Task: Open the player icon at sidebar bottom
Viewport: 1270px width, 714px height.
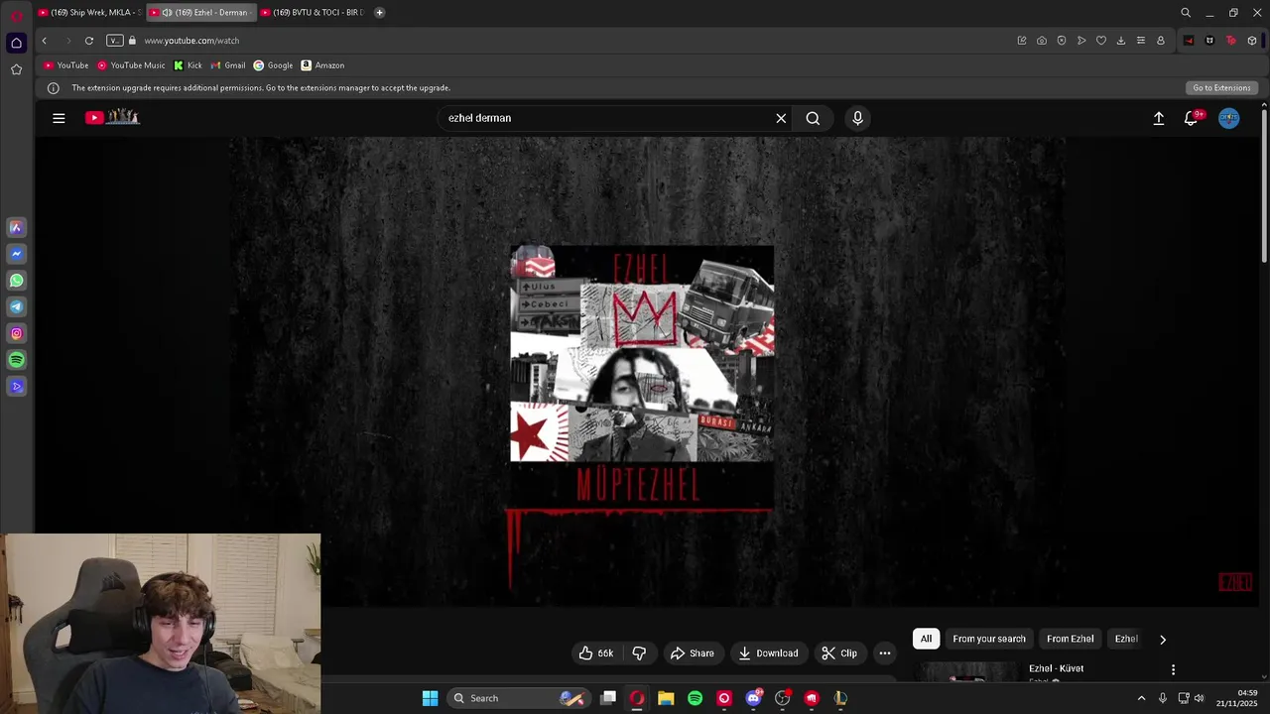Action: click(x=16, y=387)
